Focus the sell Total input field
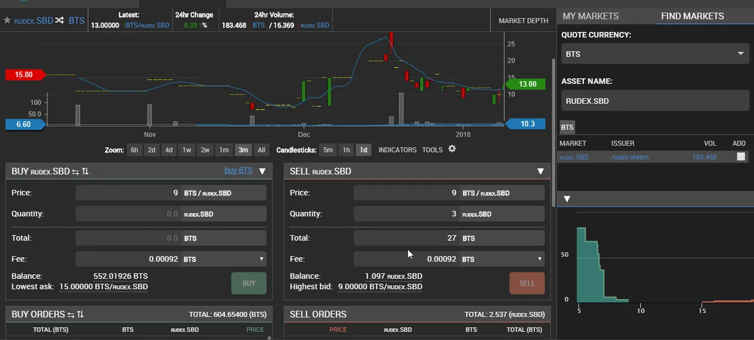The height and width of the screenshot is (340, 754). 406,238
